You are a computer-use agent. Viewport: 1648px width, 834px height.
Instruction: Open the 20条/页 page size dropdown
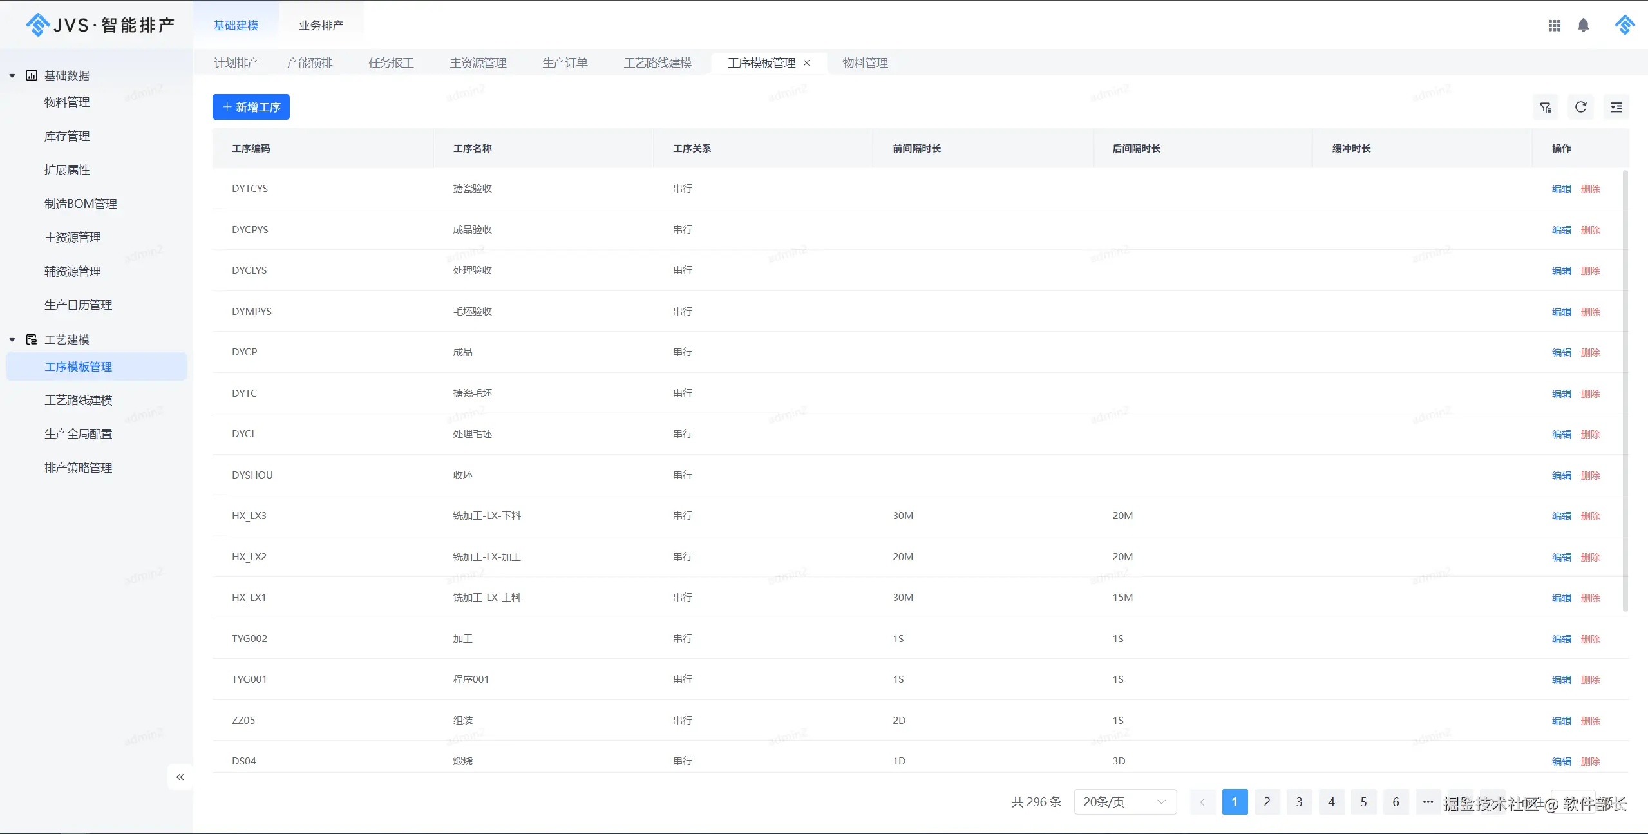pyautogui.click(x=1124, y=802)
